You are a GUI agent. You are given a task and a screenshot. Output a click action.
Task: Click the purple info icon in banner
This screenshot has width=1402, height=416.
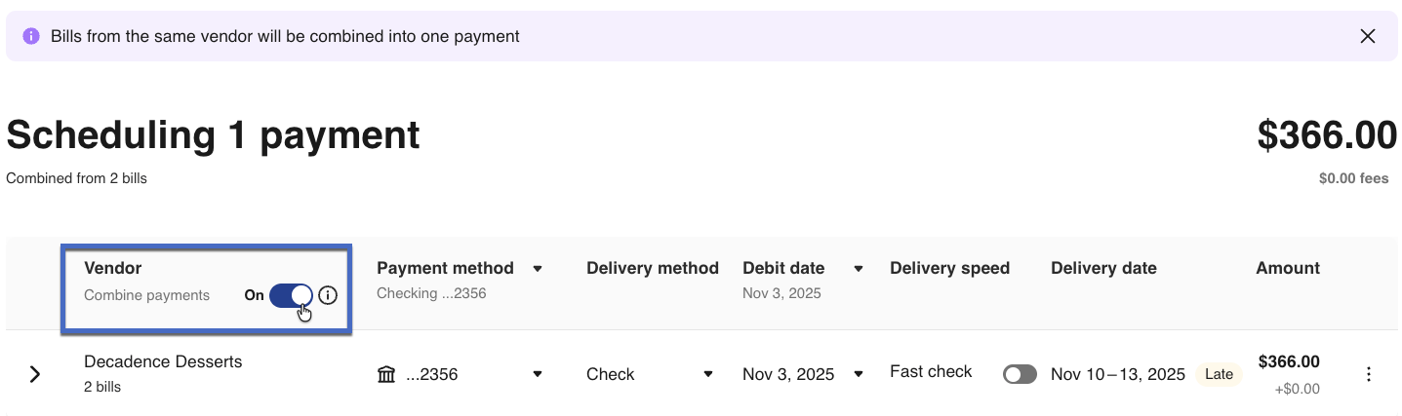[x=31, y=36]
